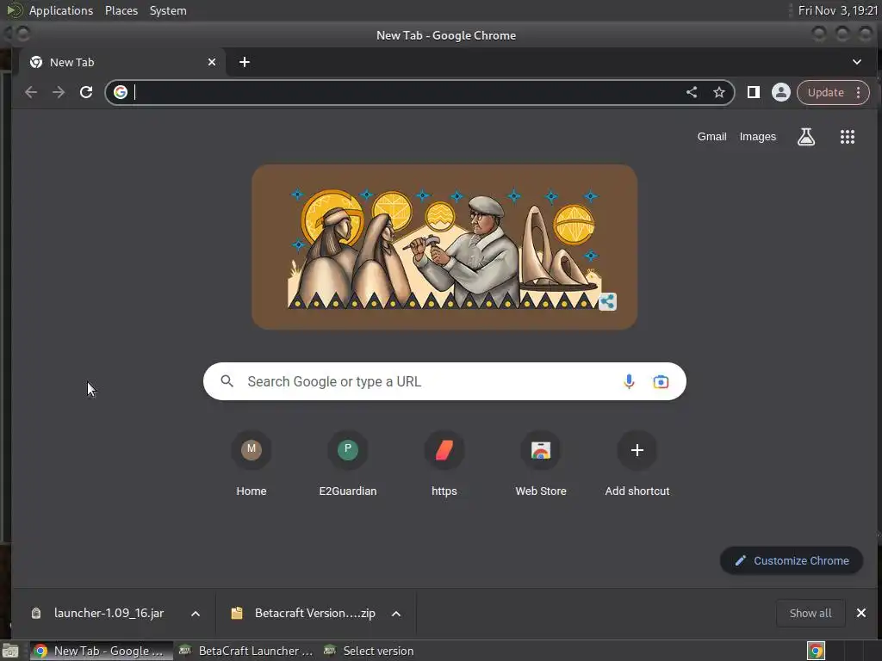Expand options for launcher-1.09_16.jar download
The width and height of the screenshot is (882, 661).
point(196,613)
